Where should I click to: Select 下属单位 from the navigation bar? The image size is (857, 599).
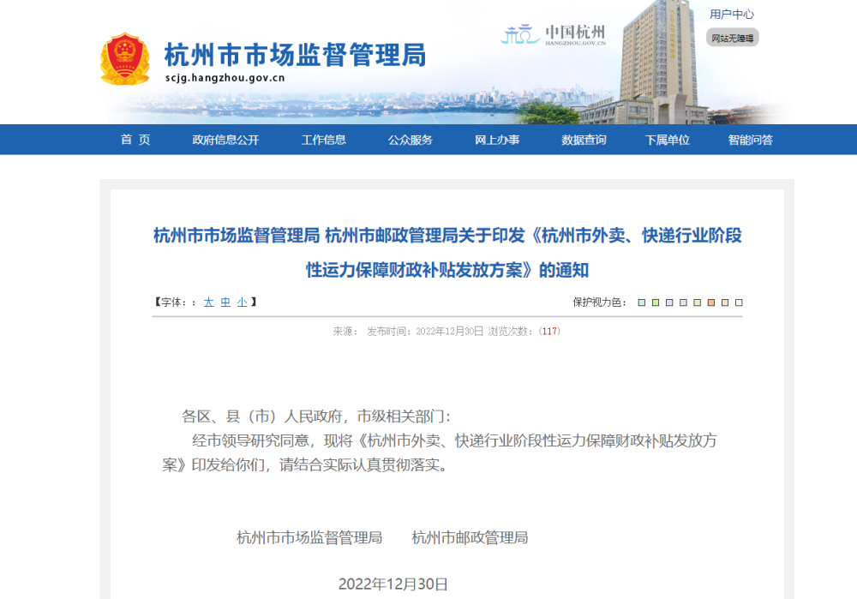668,140
